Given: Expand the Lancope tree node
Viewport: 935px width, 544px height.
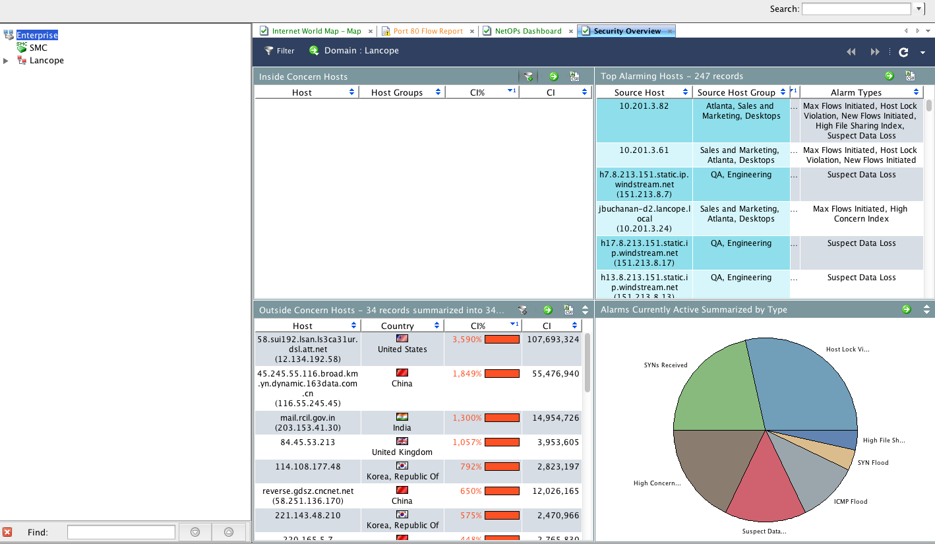Looking at the screenshot, I should click(6, 61).
